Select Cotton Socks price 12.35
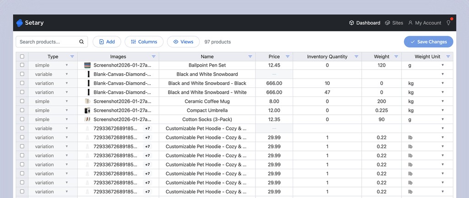The image size is (469, 198). pos(274,119)
